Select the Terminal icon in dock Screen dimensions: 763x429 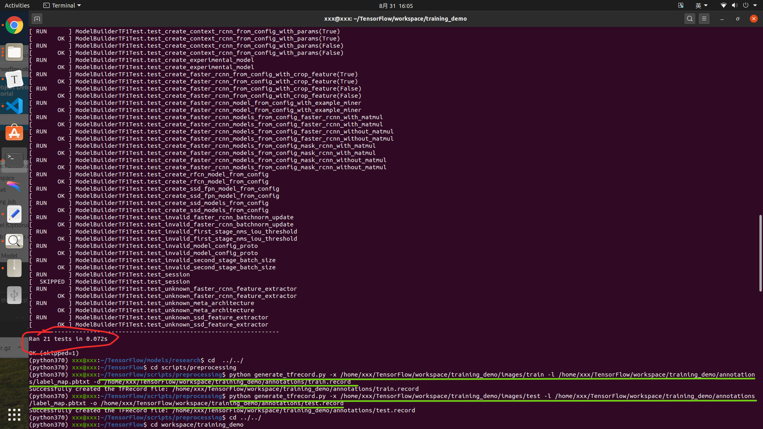[14, 160]
